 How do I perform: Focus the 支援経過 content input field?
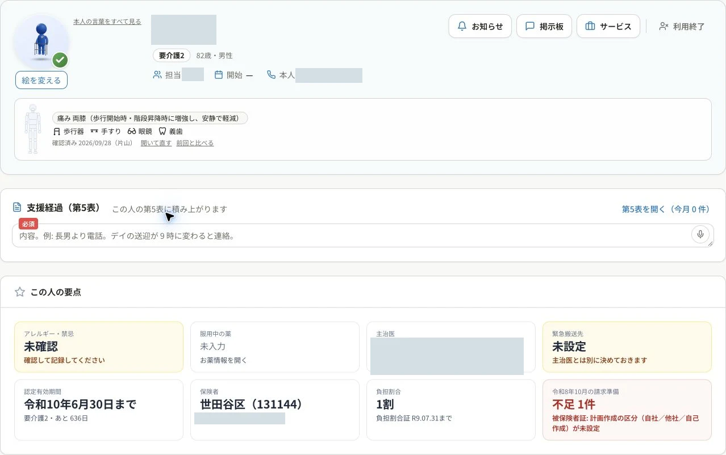(x=362, y=235)
